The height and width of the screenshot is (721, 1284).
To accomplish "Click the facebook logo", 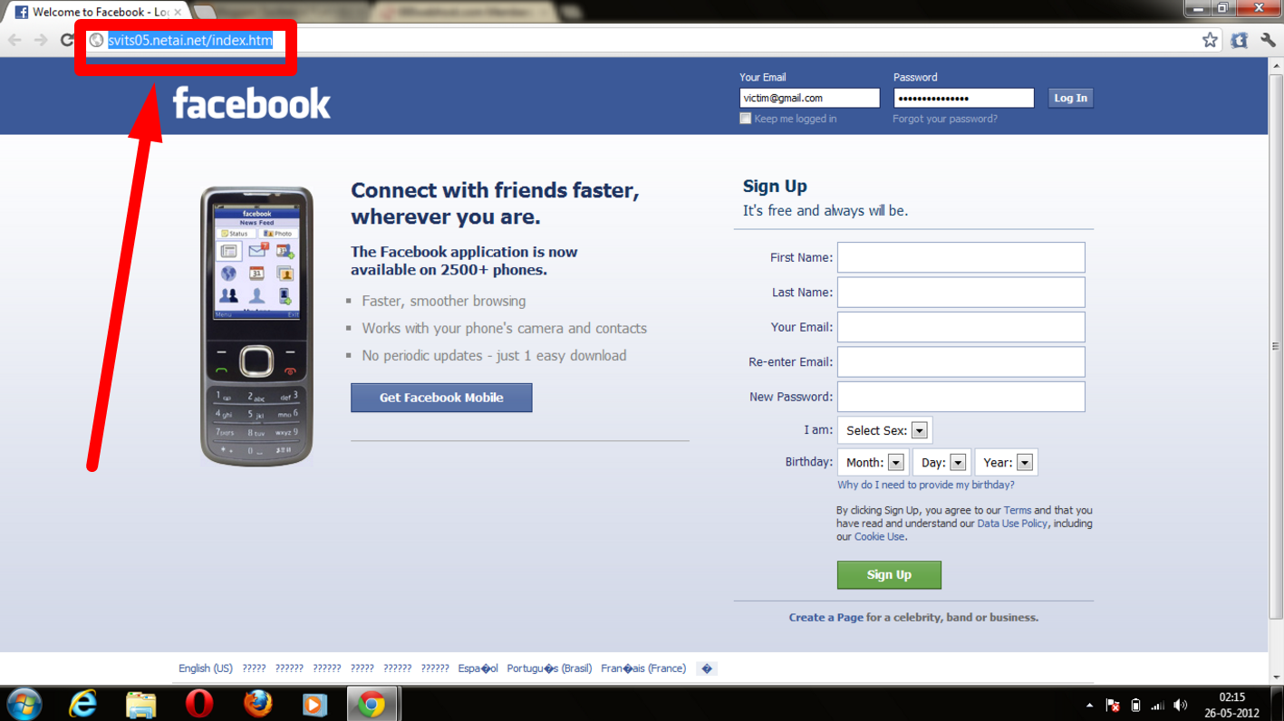I will [252, 102].
